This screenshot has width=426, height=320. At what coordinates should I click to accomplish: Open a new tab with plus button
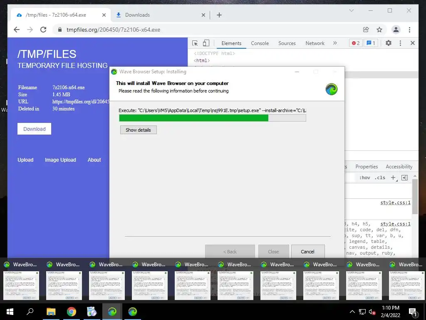click(x=219, y=15)
